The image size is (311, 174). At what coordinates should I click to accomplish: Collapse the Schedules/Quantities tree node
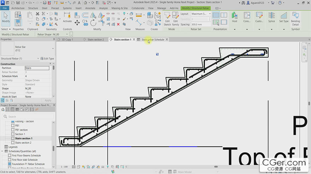[x=2, y=151]
